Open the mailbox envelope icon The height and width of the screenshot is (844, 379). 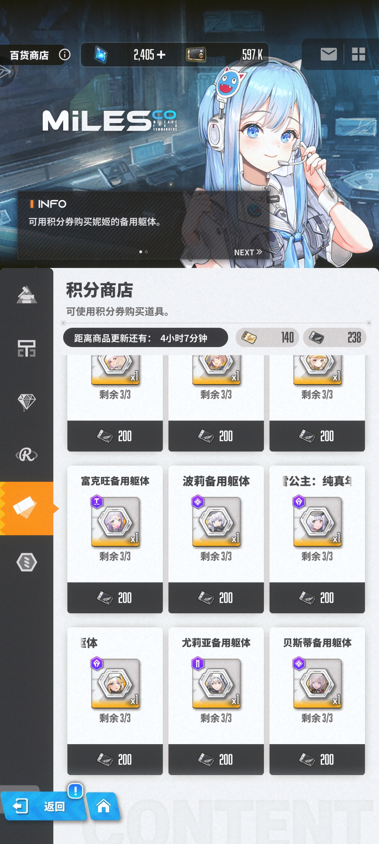[x=328, y=54]
